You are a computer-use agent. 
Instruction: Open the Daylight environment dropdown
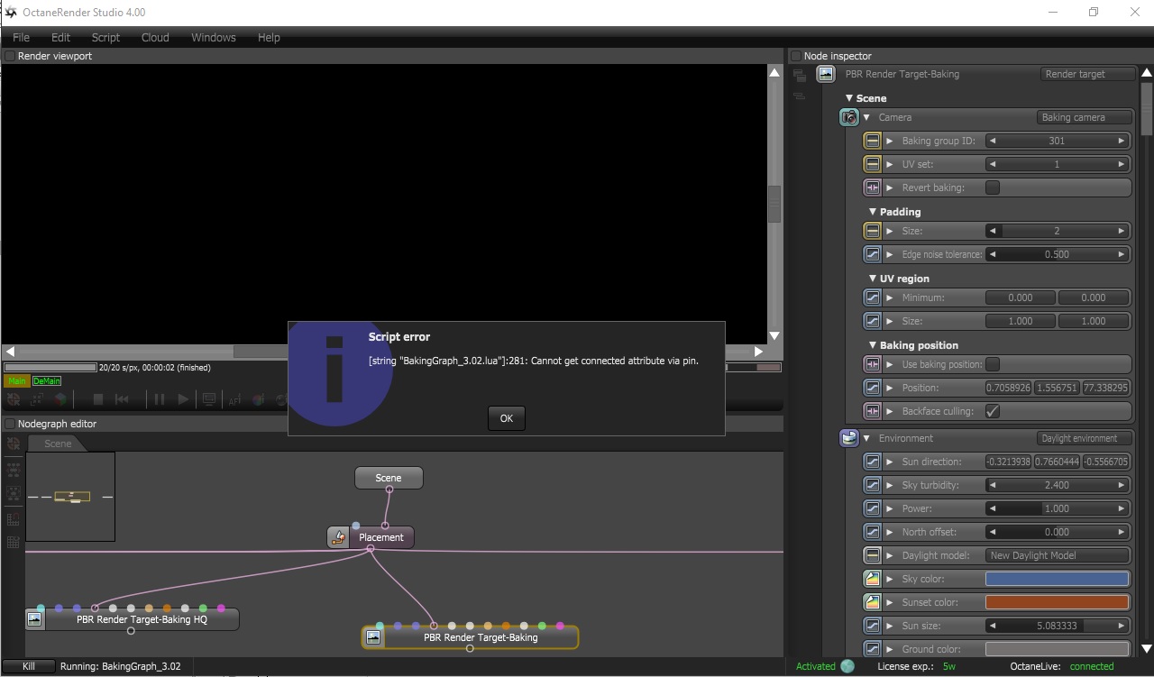pos(1084,438)
